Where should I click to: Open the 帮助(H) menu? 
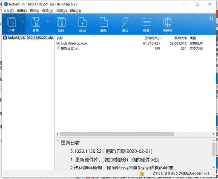[x=75, y=11]
